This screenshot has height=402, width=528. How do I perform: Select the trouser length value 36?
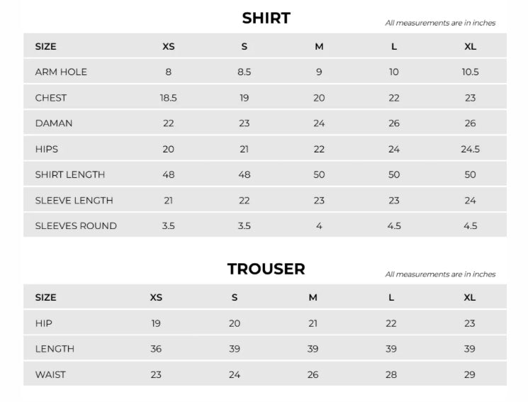(156, 349)
